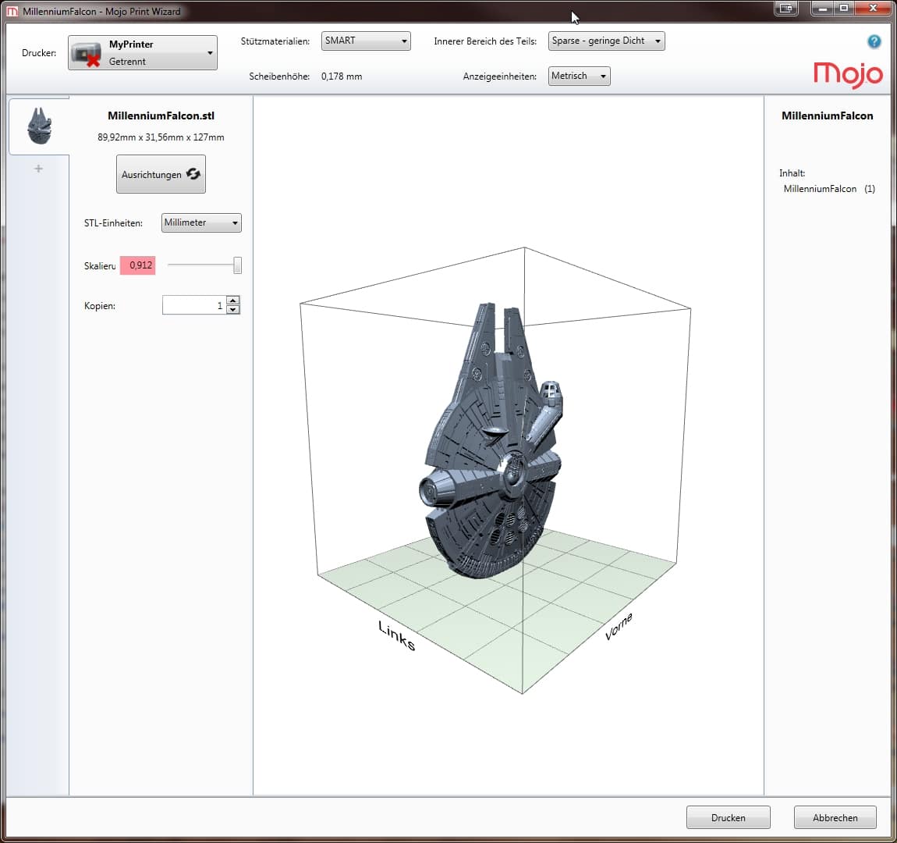The width and height of the screenshot is (897, 843).
Task: Select the MillenniumFalcon model thumbnail tab
Action: [x=39, y=126]
